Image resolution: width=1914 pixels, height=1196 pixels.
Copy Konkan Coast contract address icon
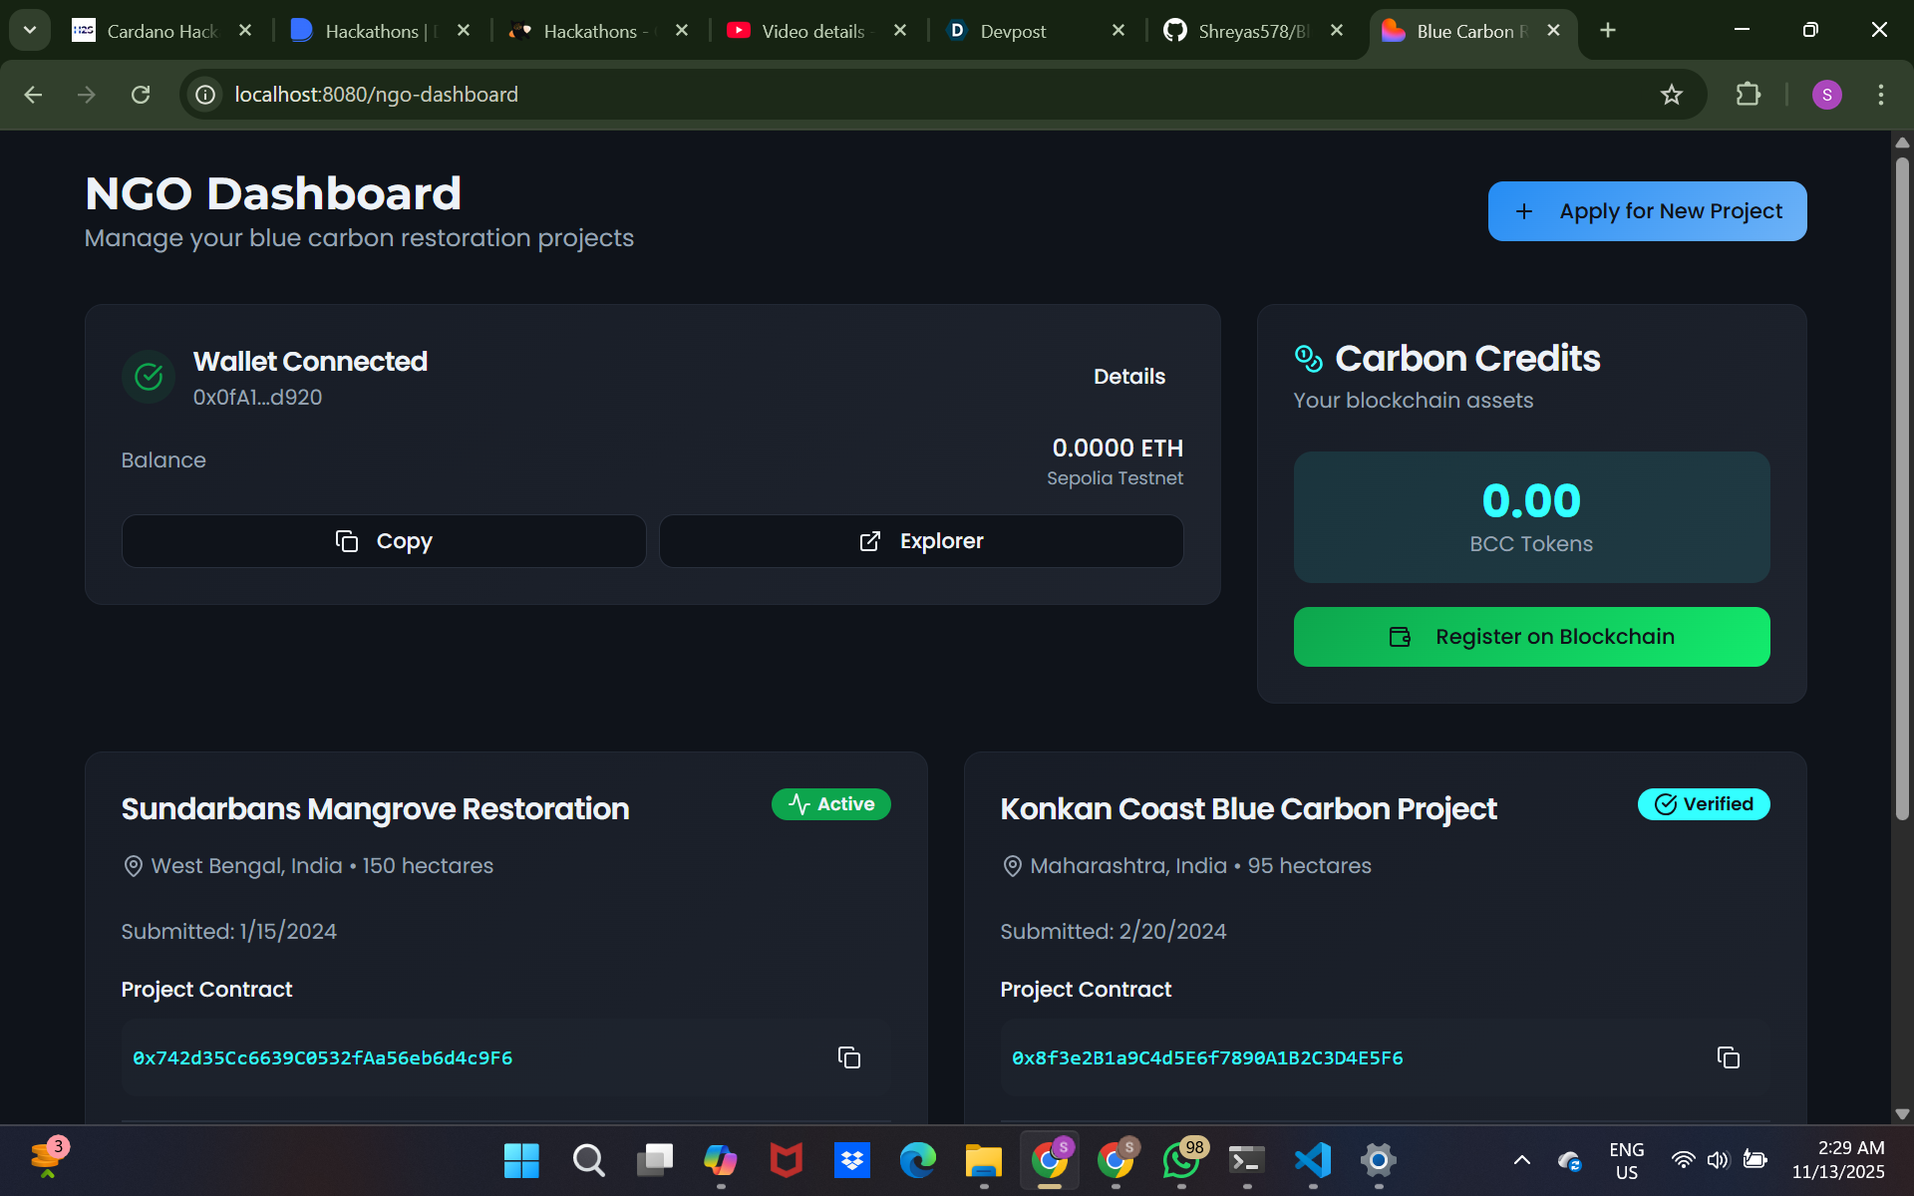pos(1728,1057)
